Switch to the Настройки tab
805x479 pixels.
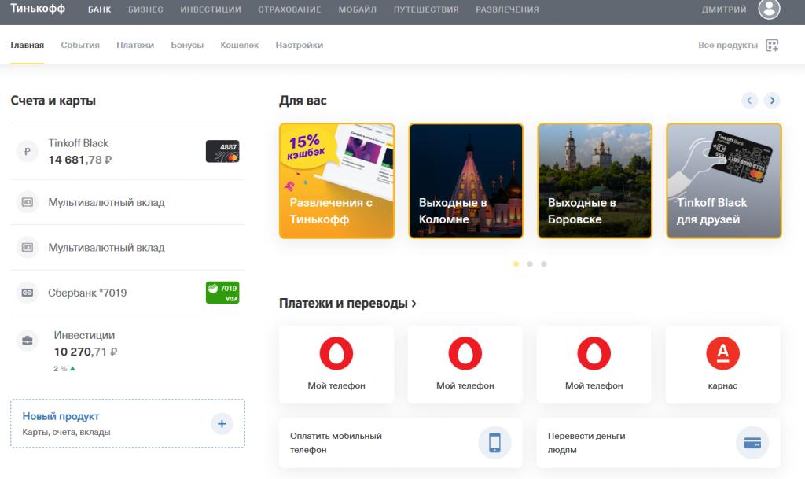[300, 45]
